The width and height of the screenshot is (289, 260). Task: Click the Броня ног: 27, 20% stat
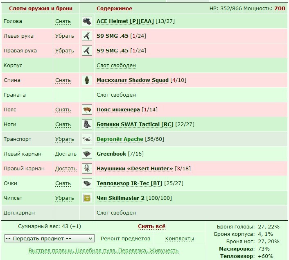coord(253,242)
